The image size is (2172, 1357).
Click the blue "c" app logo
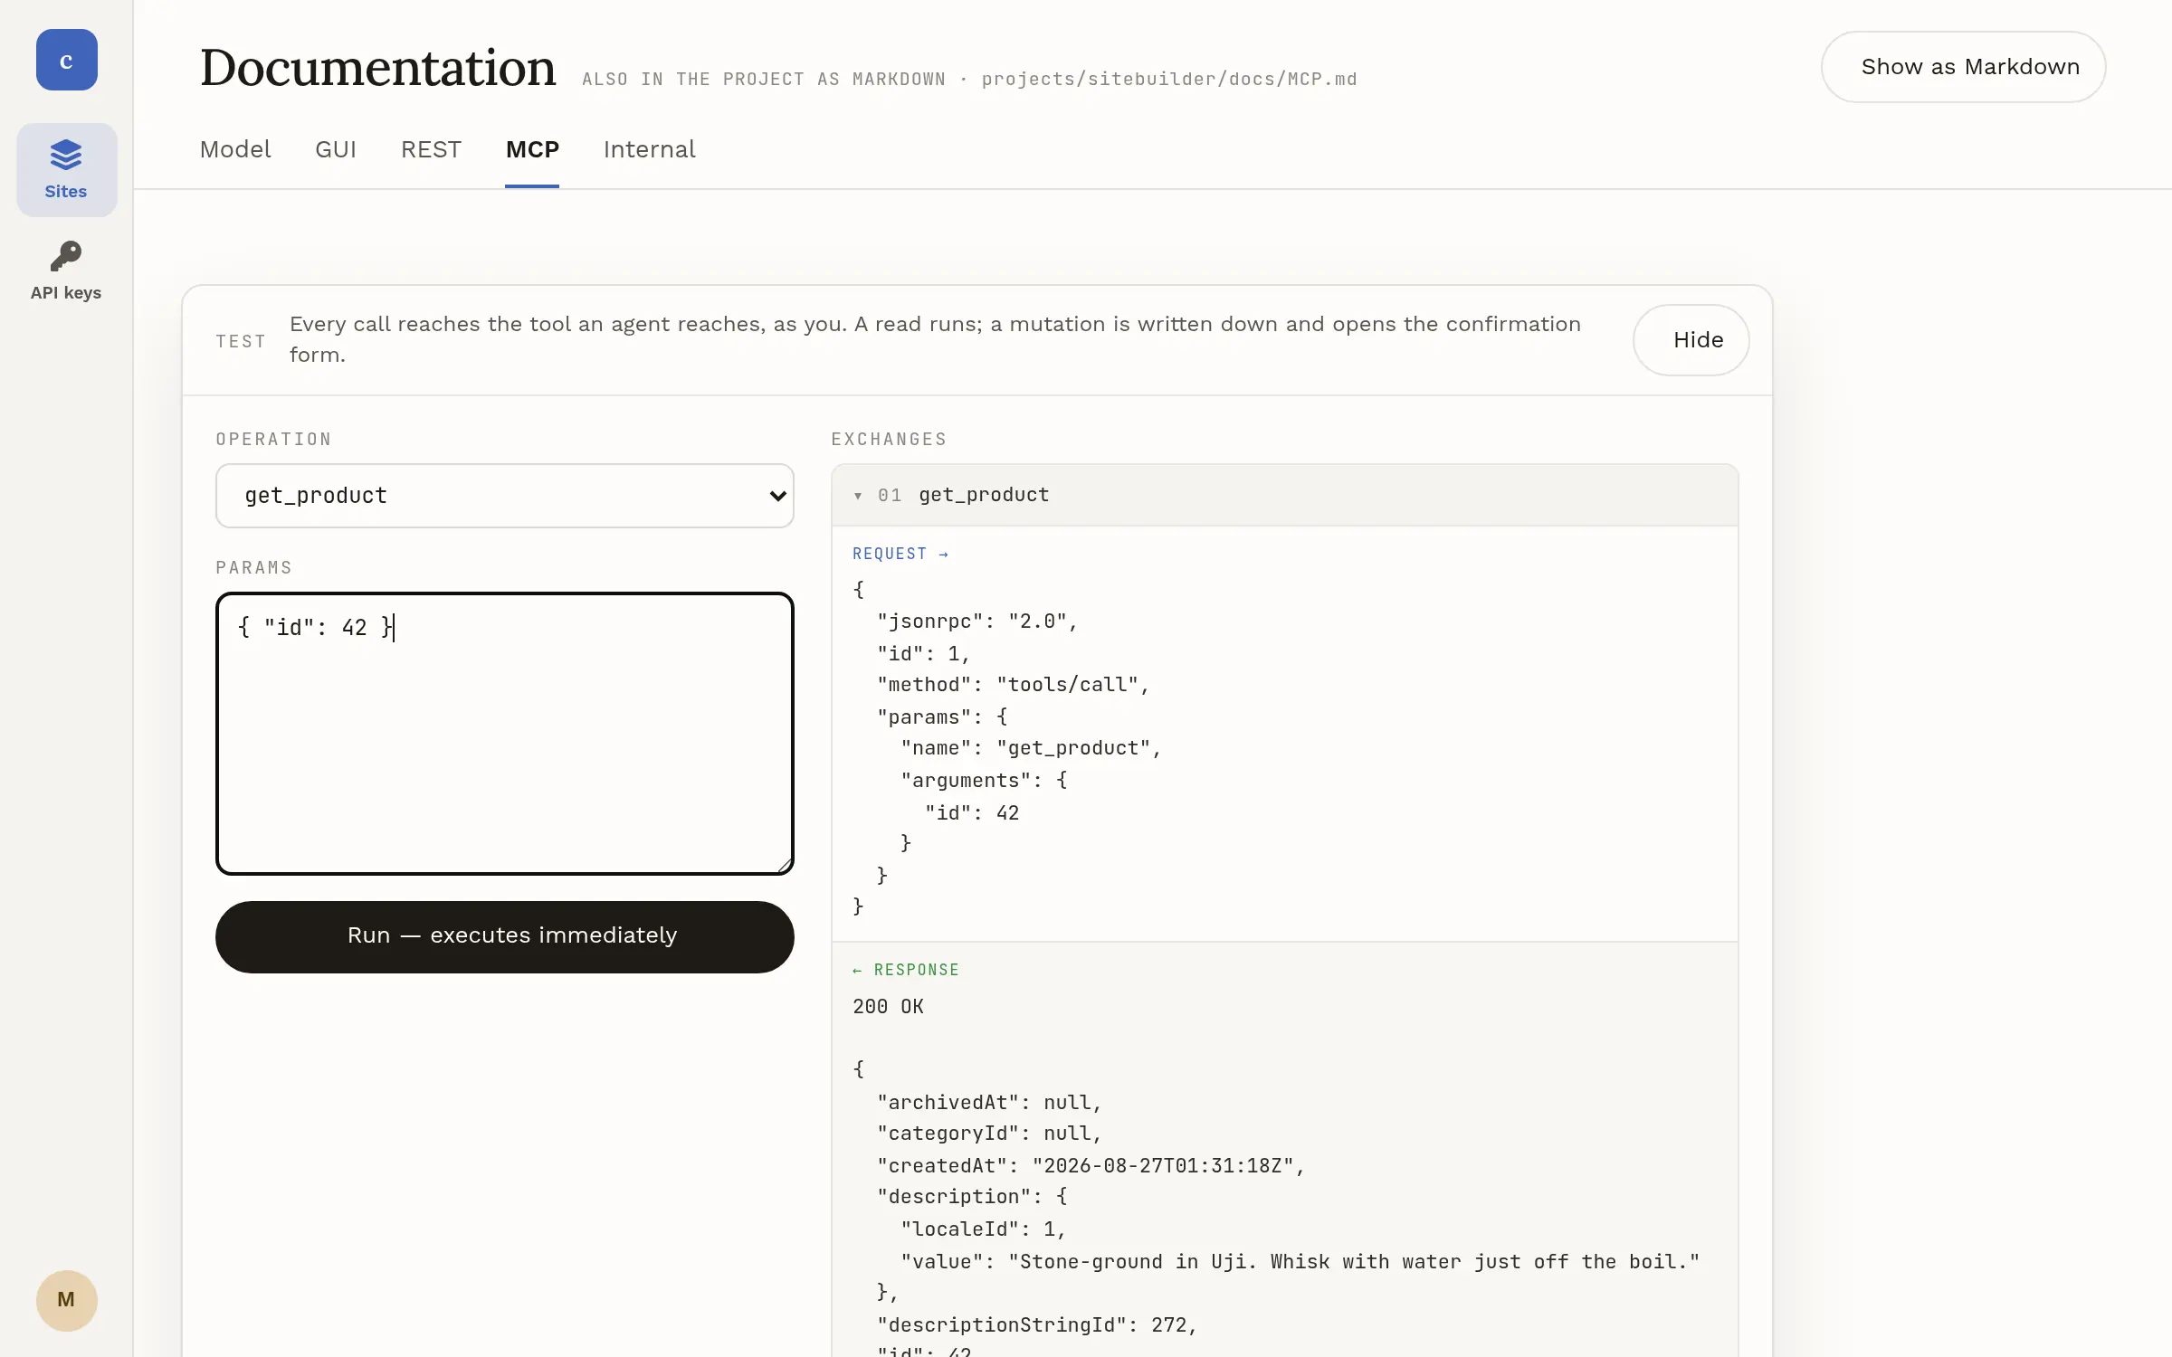[66, 60]
